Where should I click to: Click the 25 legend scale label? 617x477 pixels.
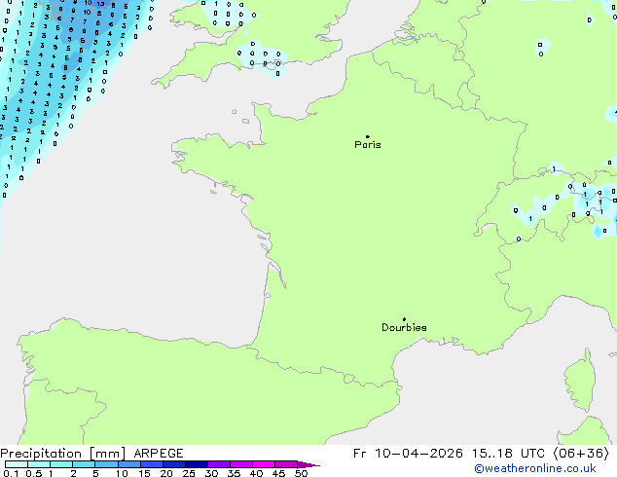point(189,473)
